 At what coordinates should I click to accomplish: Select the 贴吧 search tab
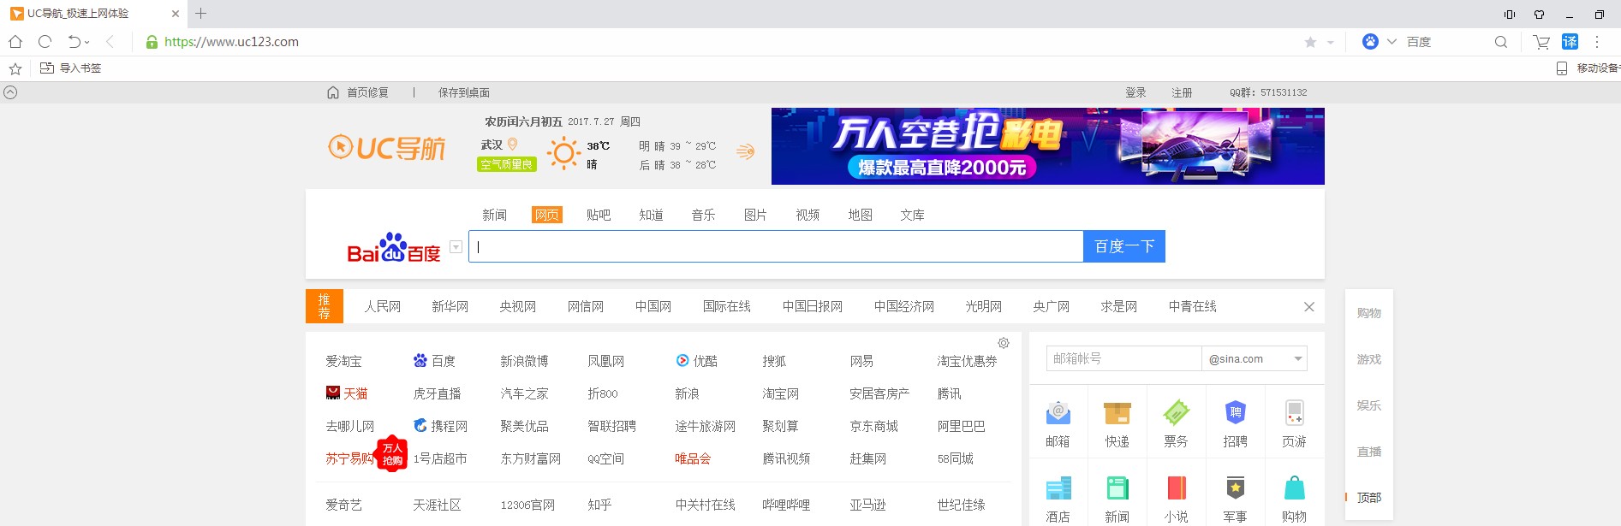599,216
